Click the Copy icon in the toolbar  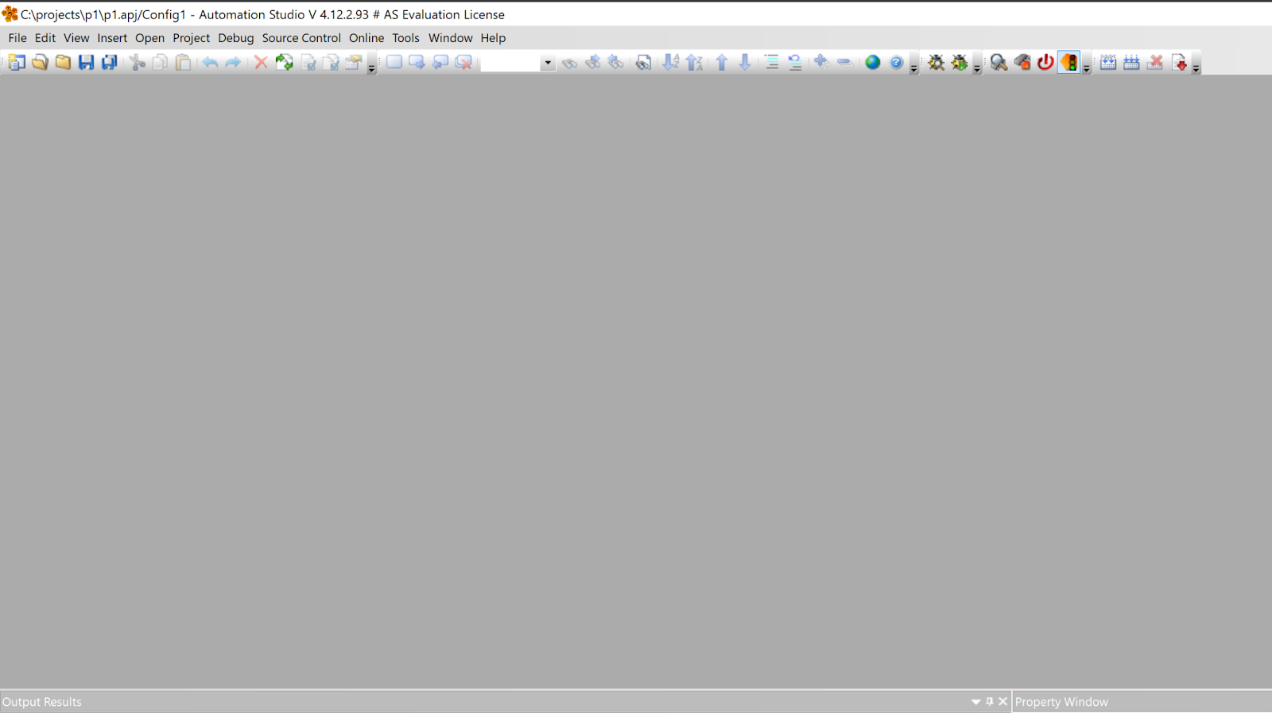click(x=161, y=62)
